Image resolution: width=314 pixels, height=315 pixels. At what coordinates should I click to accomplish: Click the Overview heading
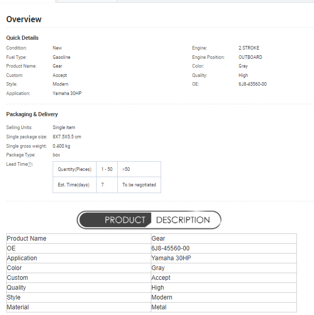pyautogui.click(x=24, y=20)
